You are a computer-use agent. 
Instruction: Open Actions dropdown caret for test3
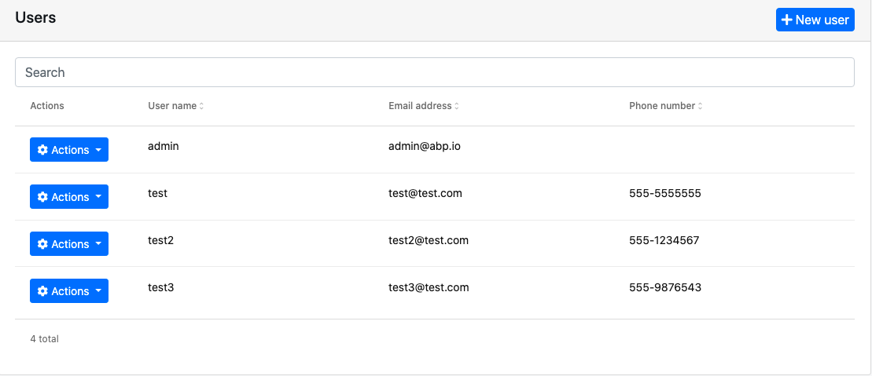[x=98, y=291]
